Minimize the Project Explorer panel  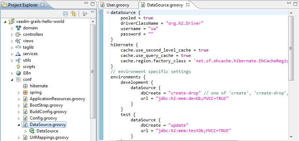point(86,3)
